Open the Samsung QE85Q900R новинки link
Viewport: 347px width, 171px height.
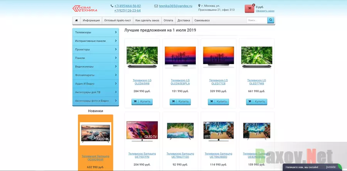95,158
